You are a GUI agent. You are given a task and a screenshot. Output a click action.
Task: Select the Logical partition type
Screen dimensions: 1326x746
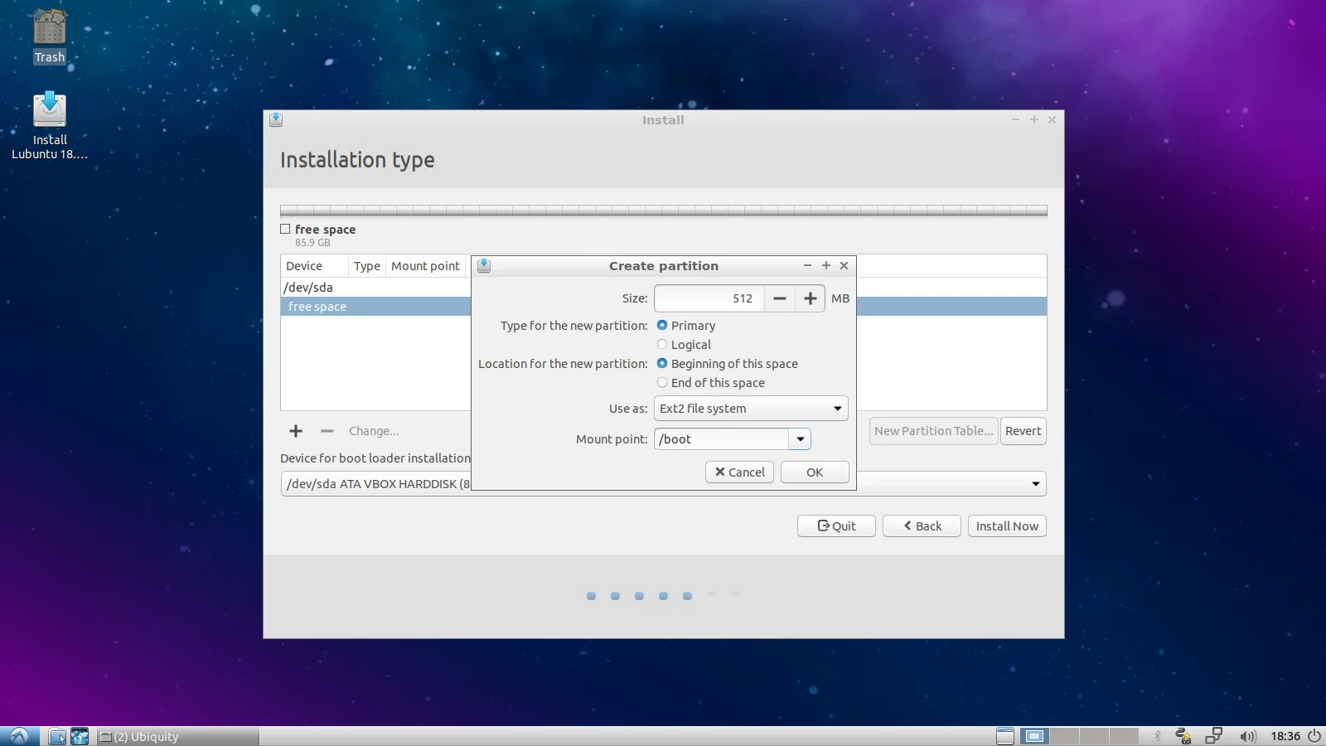coord(662,345)
